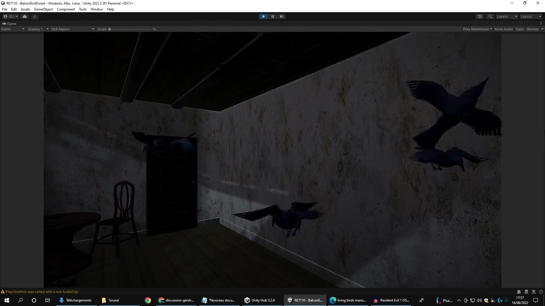Click the auto-generate lighting status icon
Screen dimensions: 545x306
534,292
